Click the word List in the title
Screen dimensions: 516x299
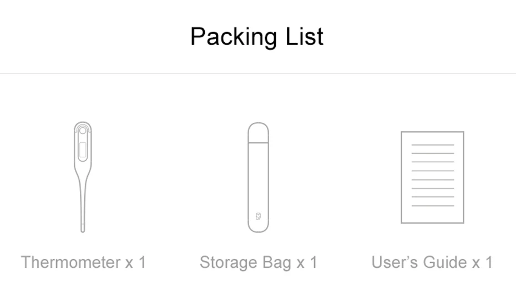point(305,36)
